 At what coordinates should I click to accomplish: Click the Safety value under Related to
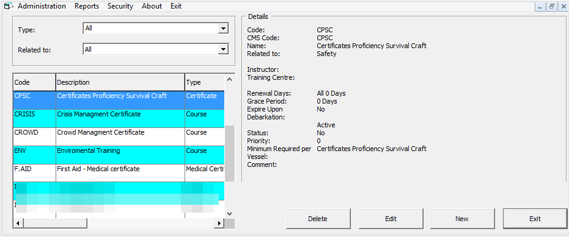click(326, 54)
